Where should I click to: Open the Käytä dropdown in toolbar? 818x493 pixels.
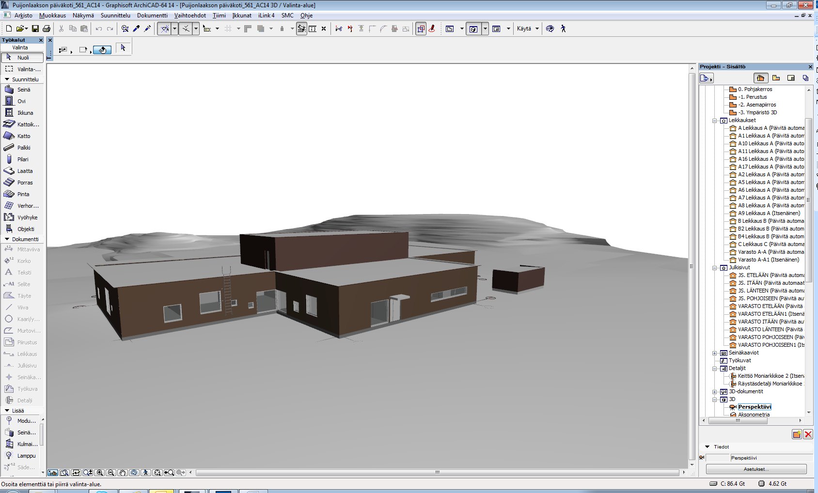pyautogui.click(x=528, y=29)
